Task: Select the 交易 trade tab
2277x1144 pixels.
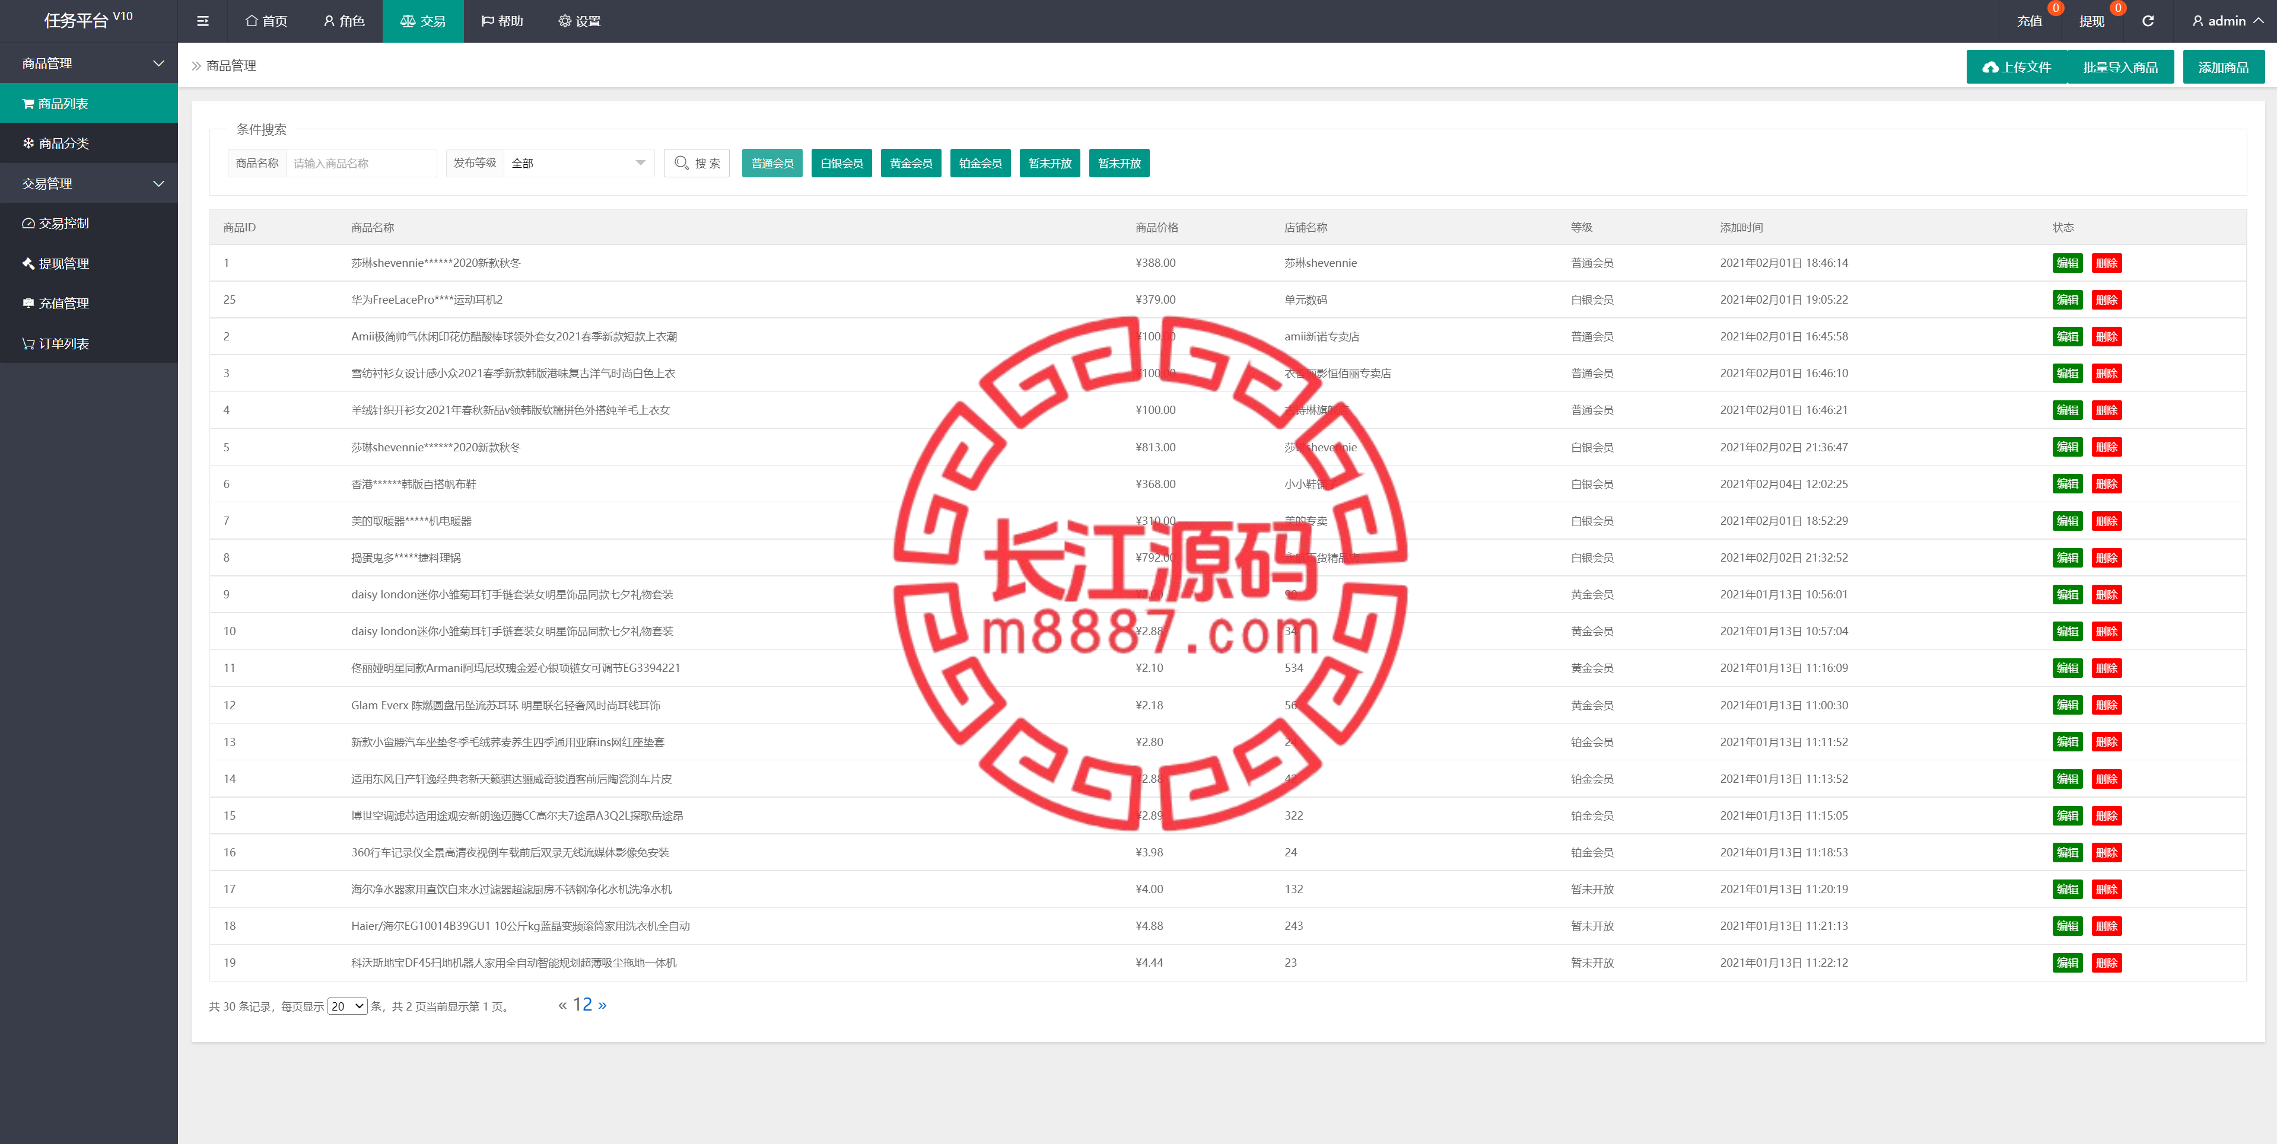Action: click(x=422, y=21)
